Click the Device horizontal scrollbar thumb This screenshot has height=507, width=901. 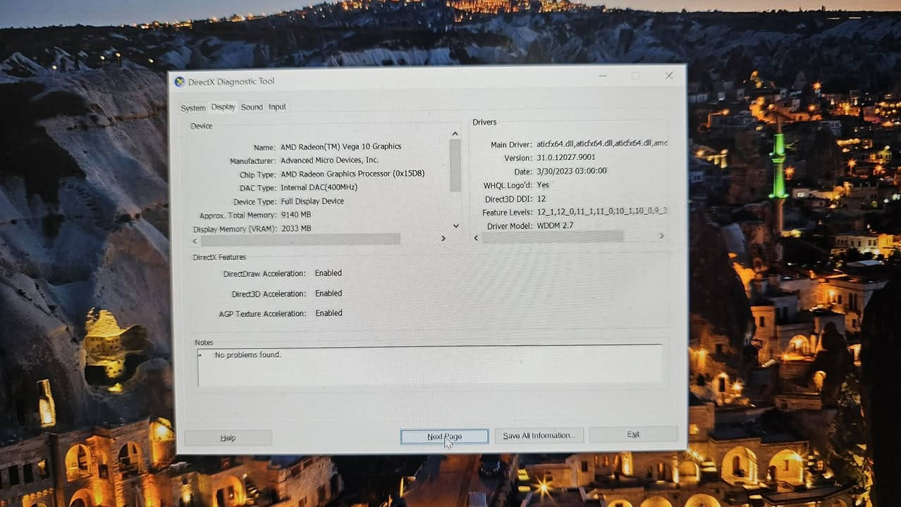pos(300,239)
